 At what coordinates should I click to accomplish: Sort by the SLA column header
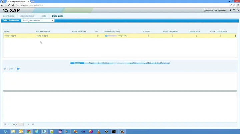click(x=97, y=31)
